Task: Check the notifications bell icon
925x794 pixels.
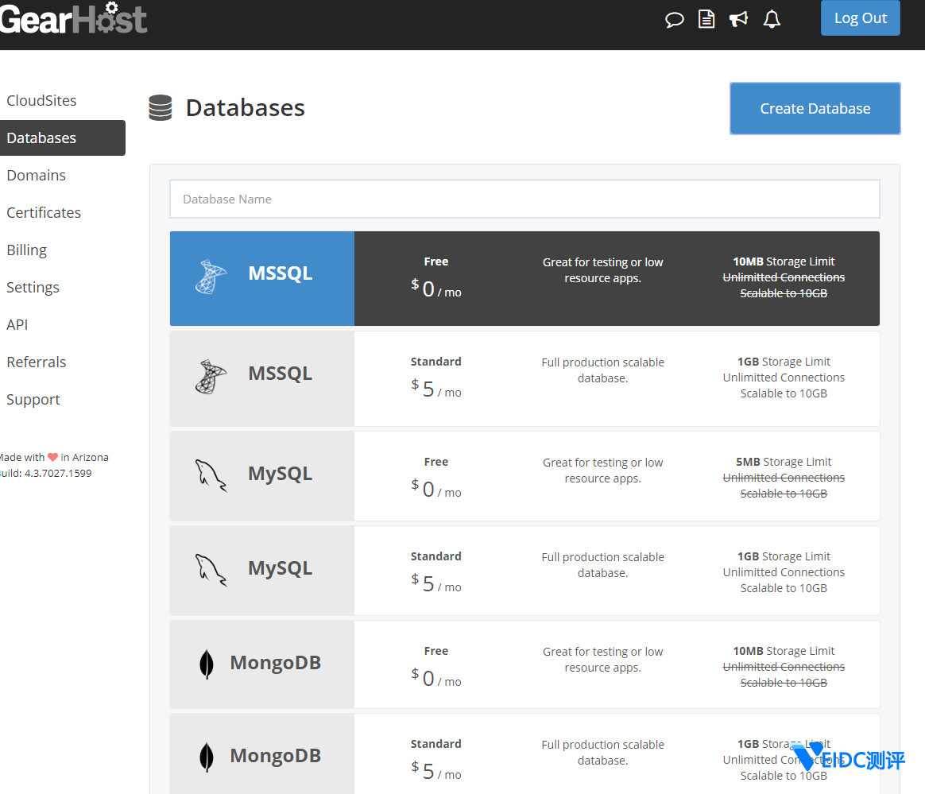Action: click(x=771, y=18)
